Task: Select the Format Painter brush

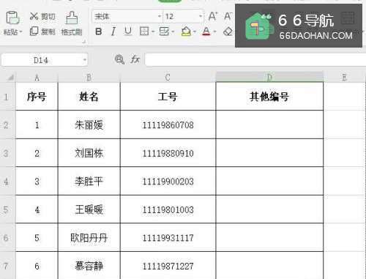Action: [72, 18]
